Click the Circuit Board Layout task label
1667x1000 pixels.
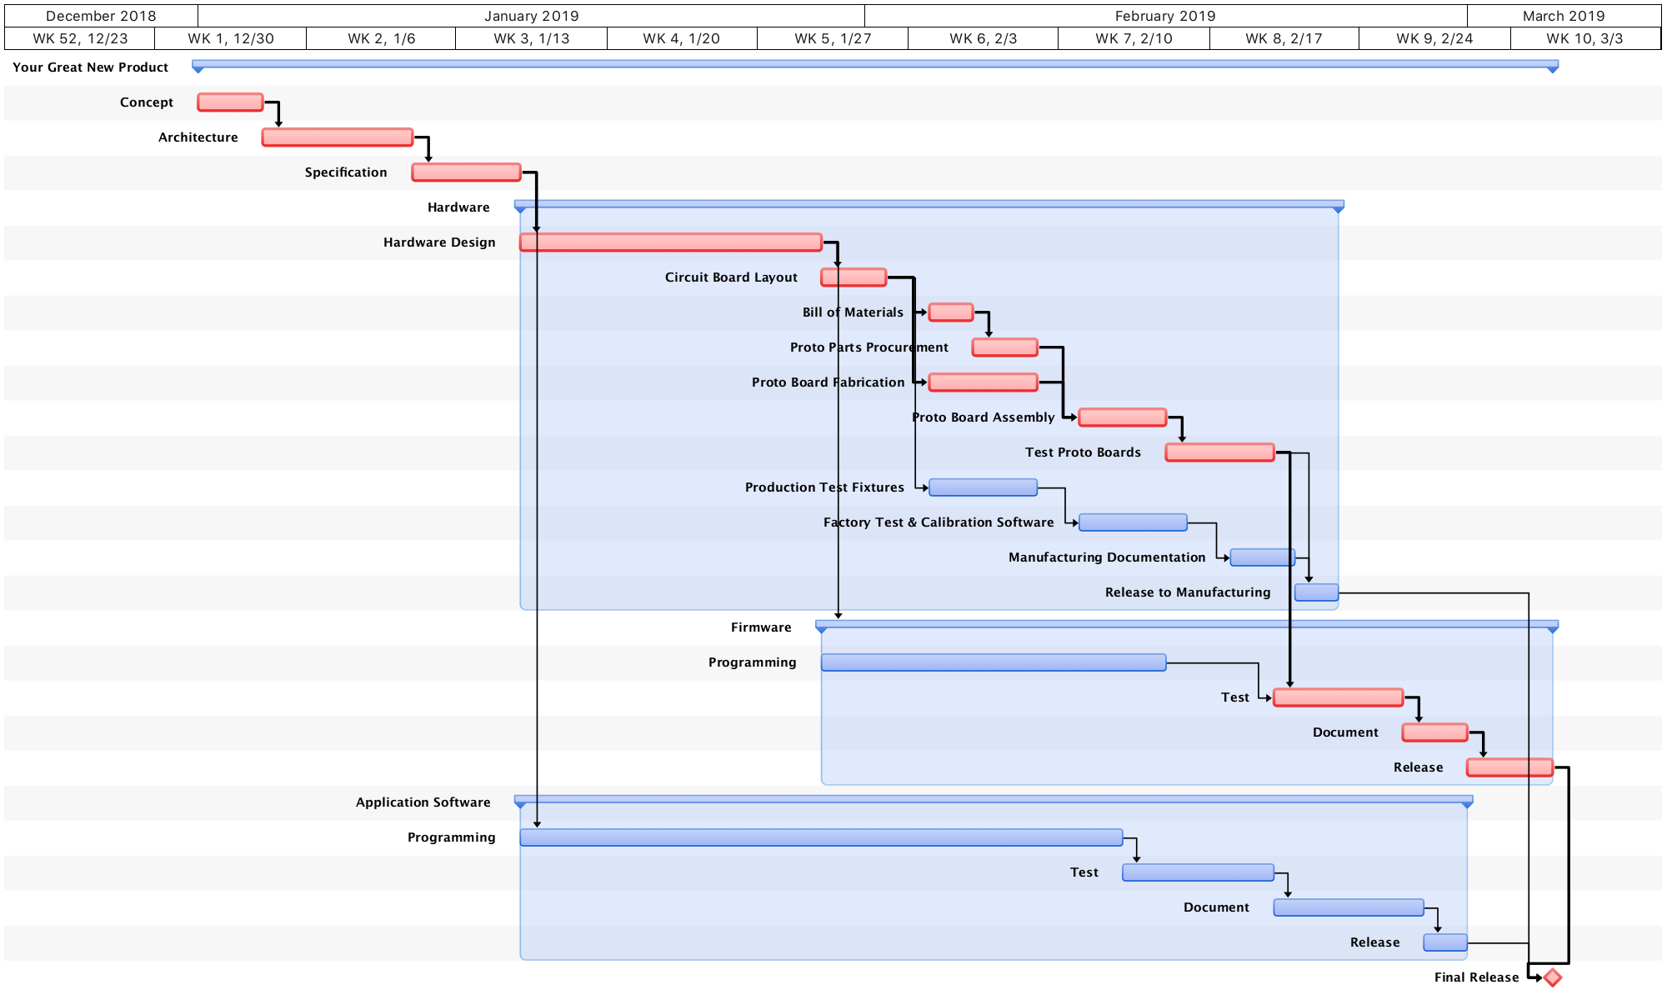730,277
